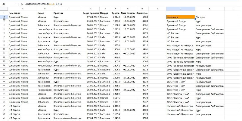
Task: Click header cell 'Дата оплаты'
Action: [128, 13]
